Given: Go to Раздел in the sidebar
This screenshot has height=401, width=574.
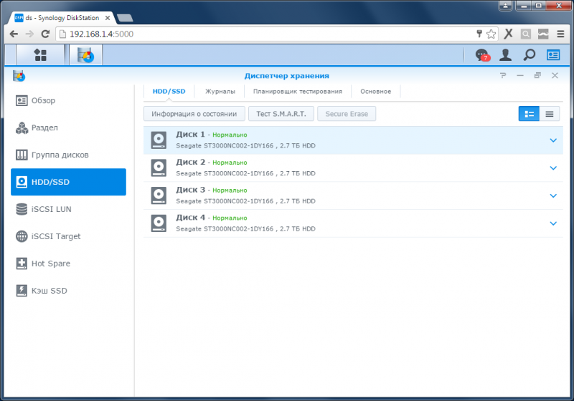Looking at the screenshot, I should pyautogui.click(x=68, y=128).
